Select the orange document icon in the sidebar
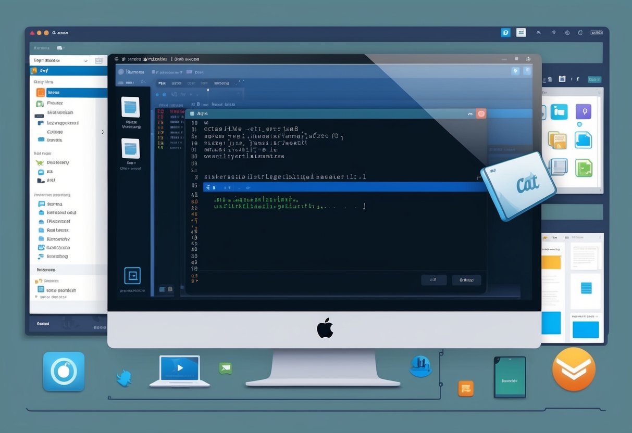 click(42, 93)
